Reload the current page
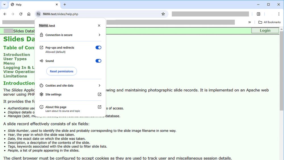Screen dimensions: 284x160 coord(21,14)
